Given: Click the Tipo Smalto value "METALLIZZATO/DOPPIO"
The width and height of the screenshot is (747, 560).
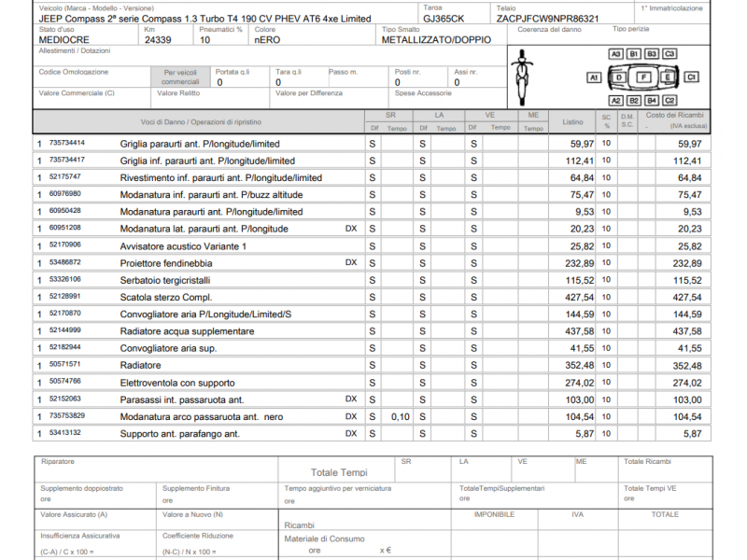Looking at the screenshot, I should [x=436, y=40].
